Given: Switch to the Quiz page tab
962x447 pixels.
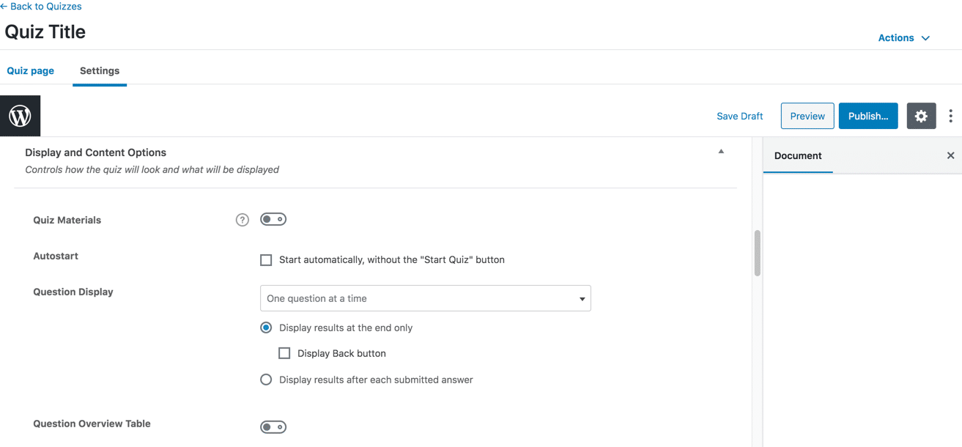Looking at the screenshot, I should pyautogui.click(x=31, y=71).
